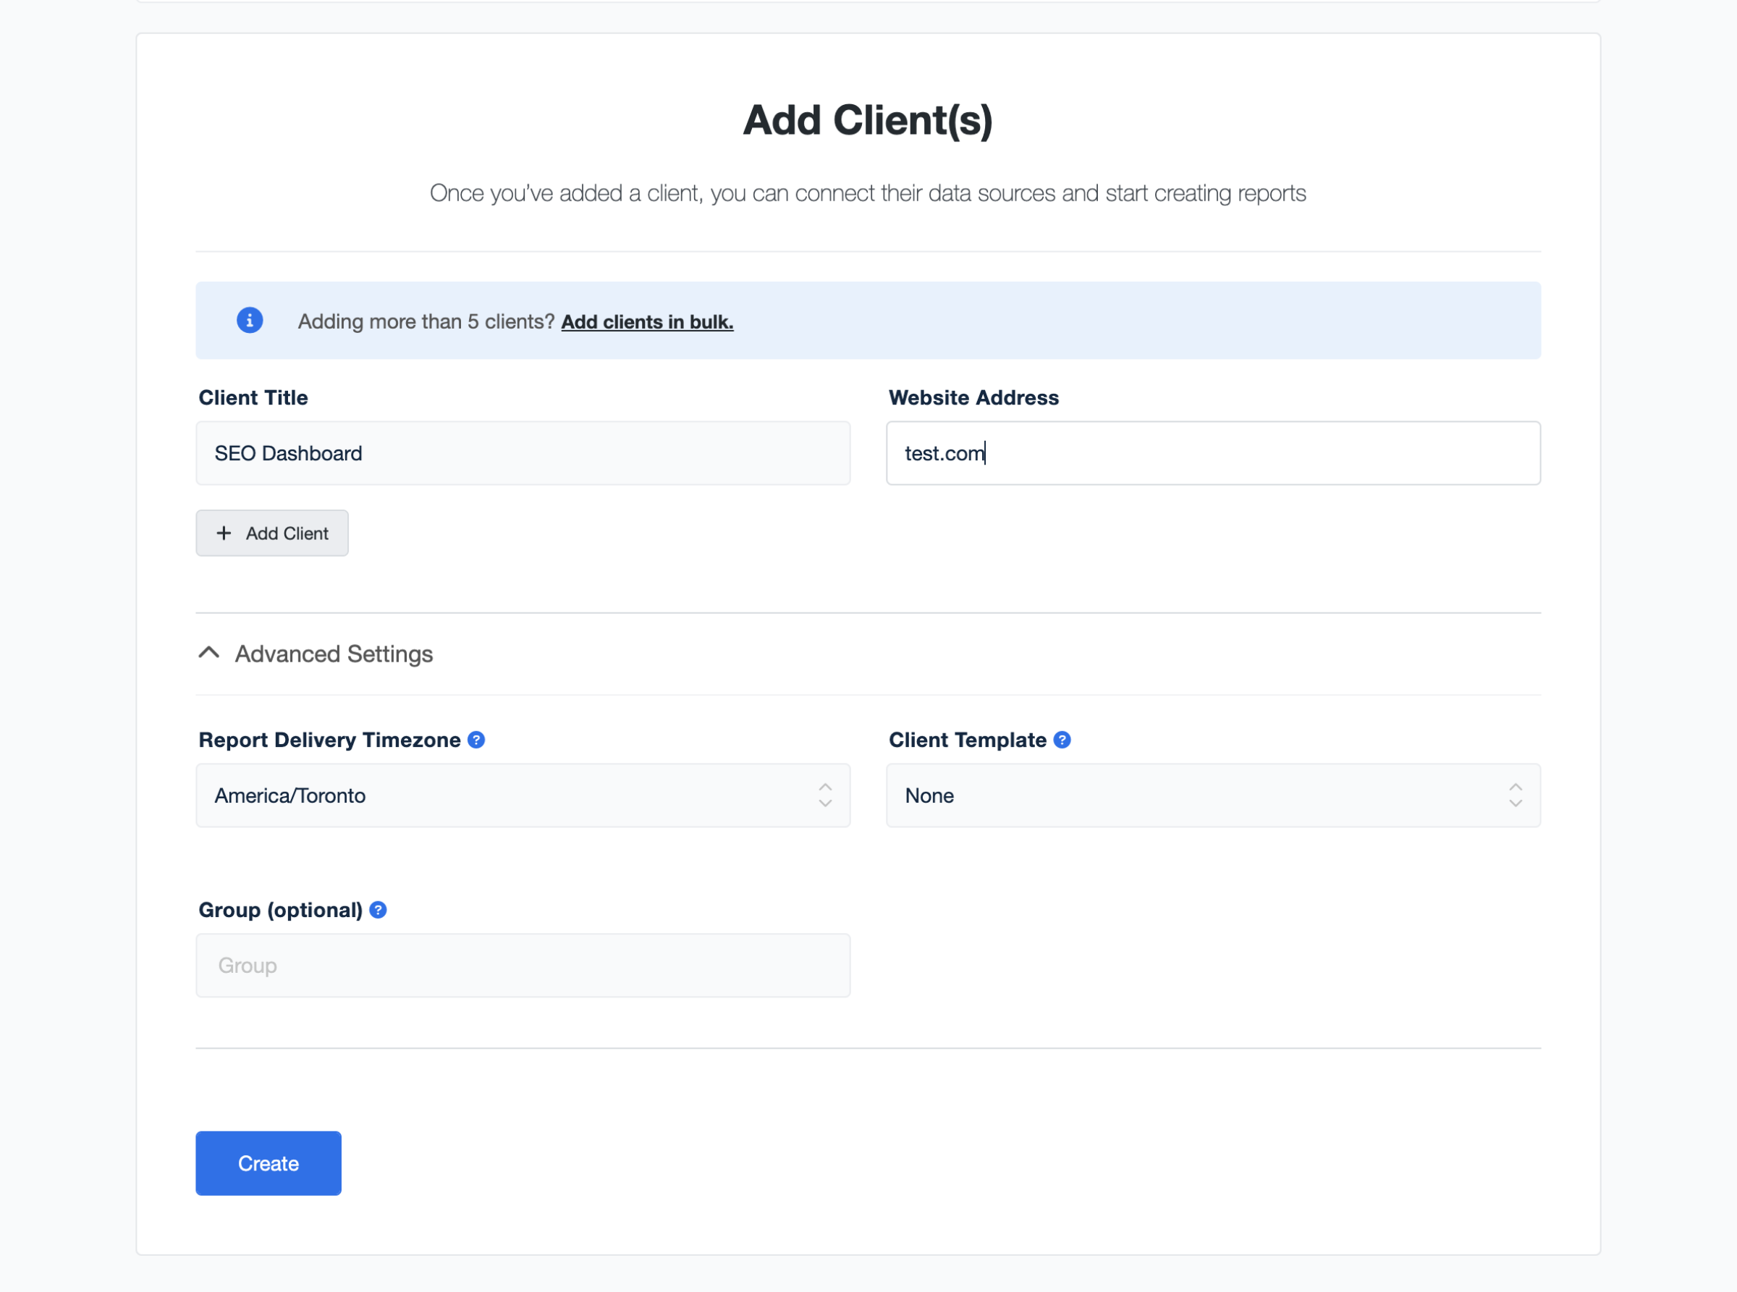
Task: Click the Create button
Action: [269, 1163]
